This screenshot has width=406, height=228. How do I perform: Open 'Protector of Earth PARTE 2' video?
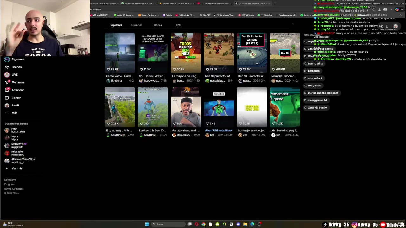252,53
